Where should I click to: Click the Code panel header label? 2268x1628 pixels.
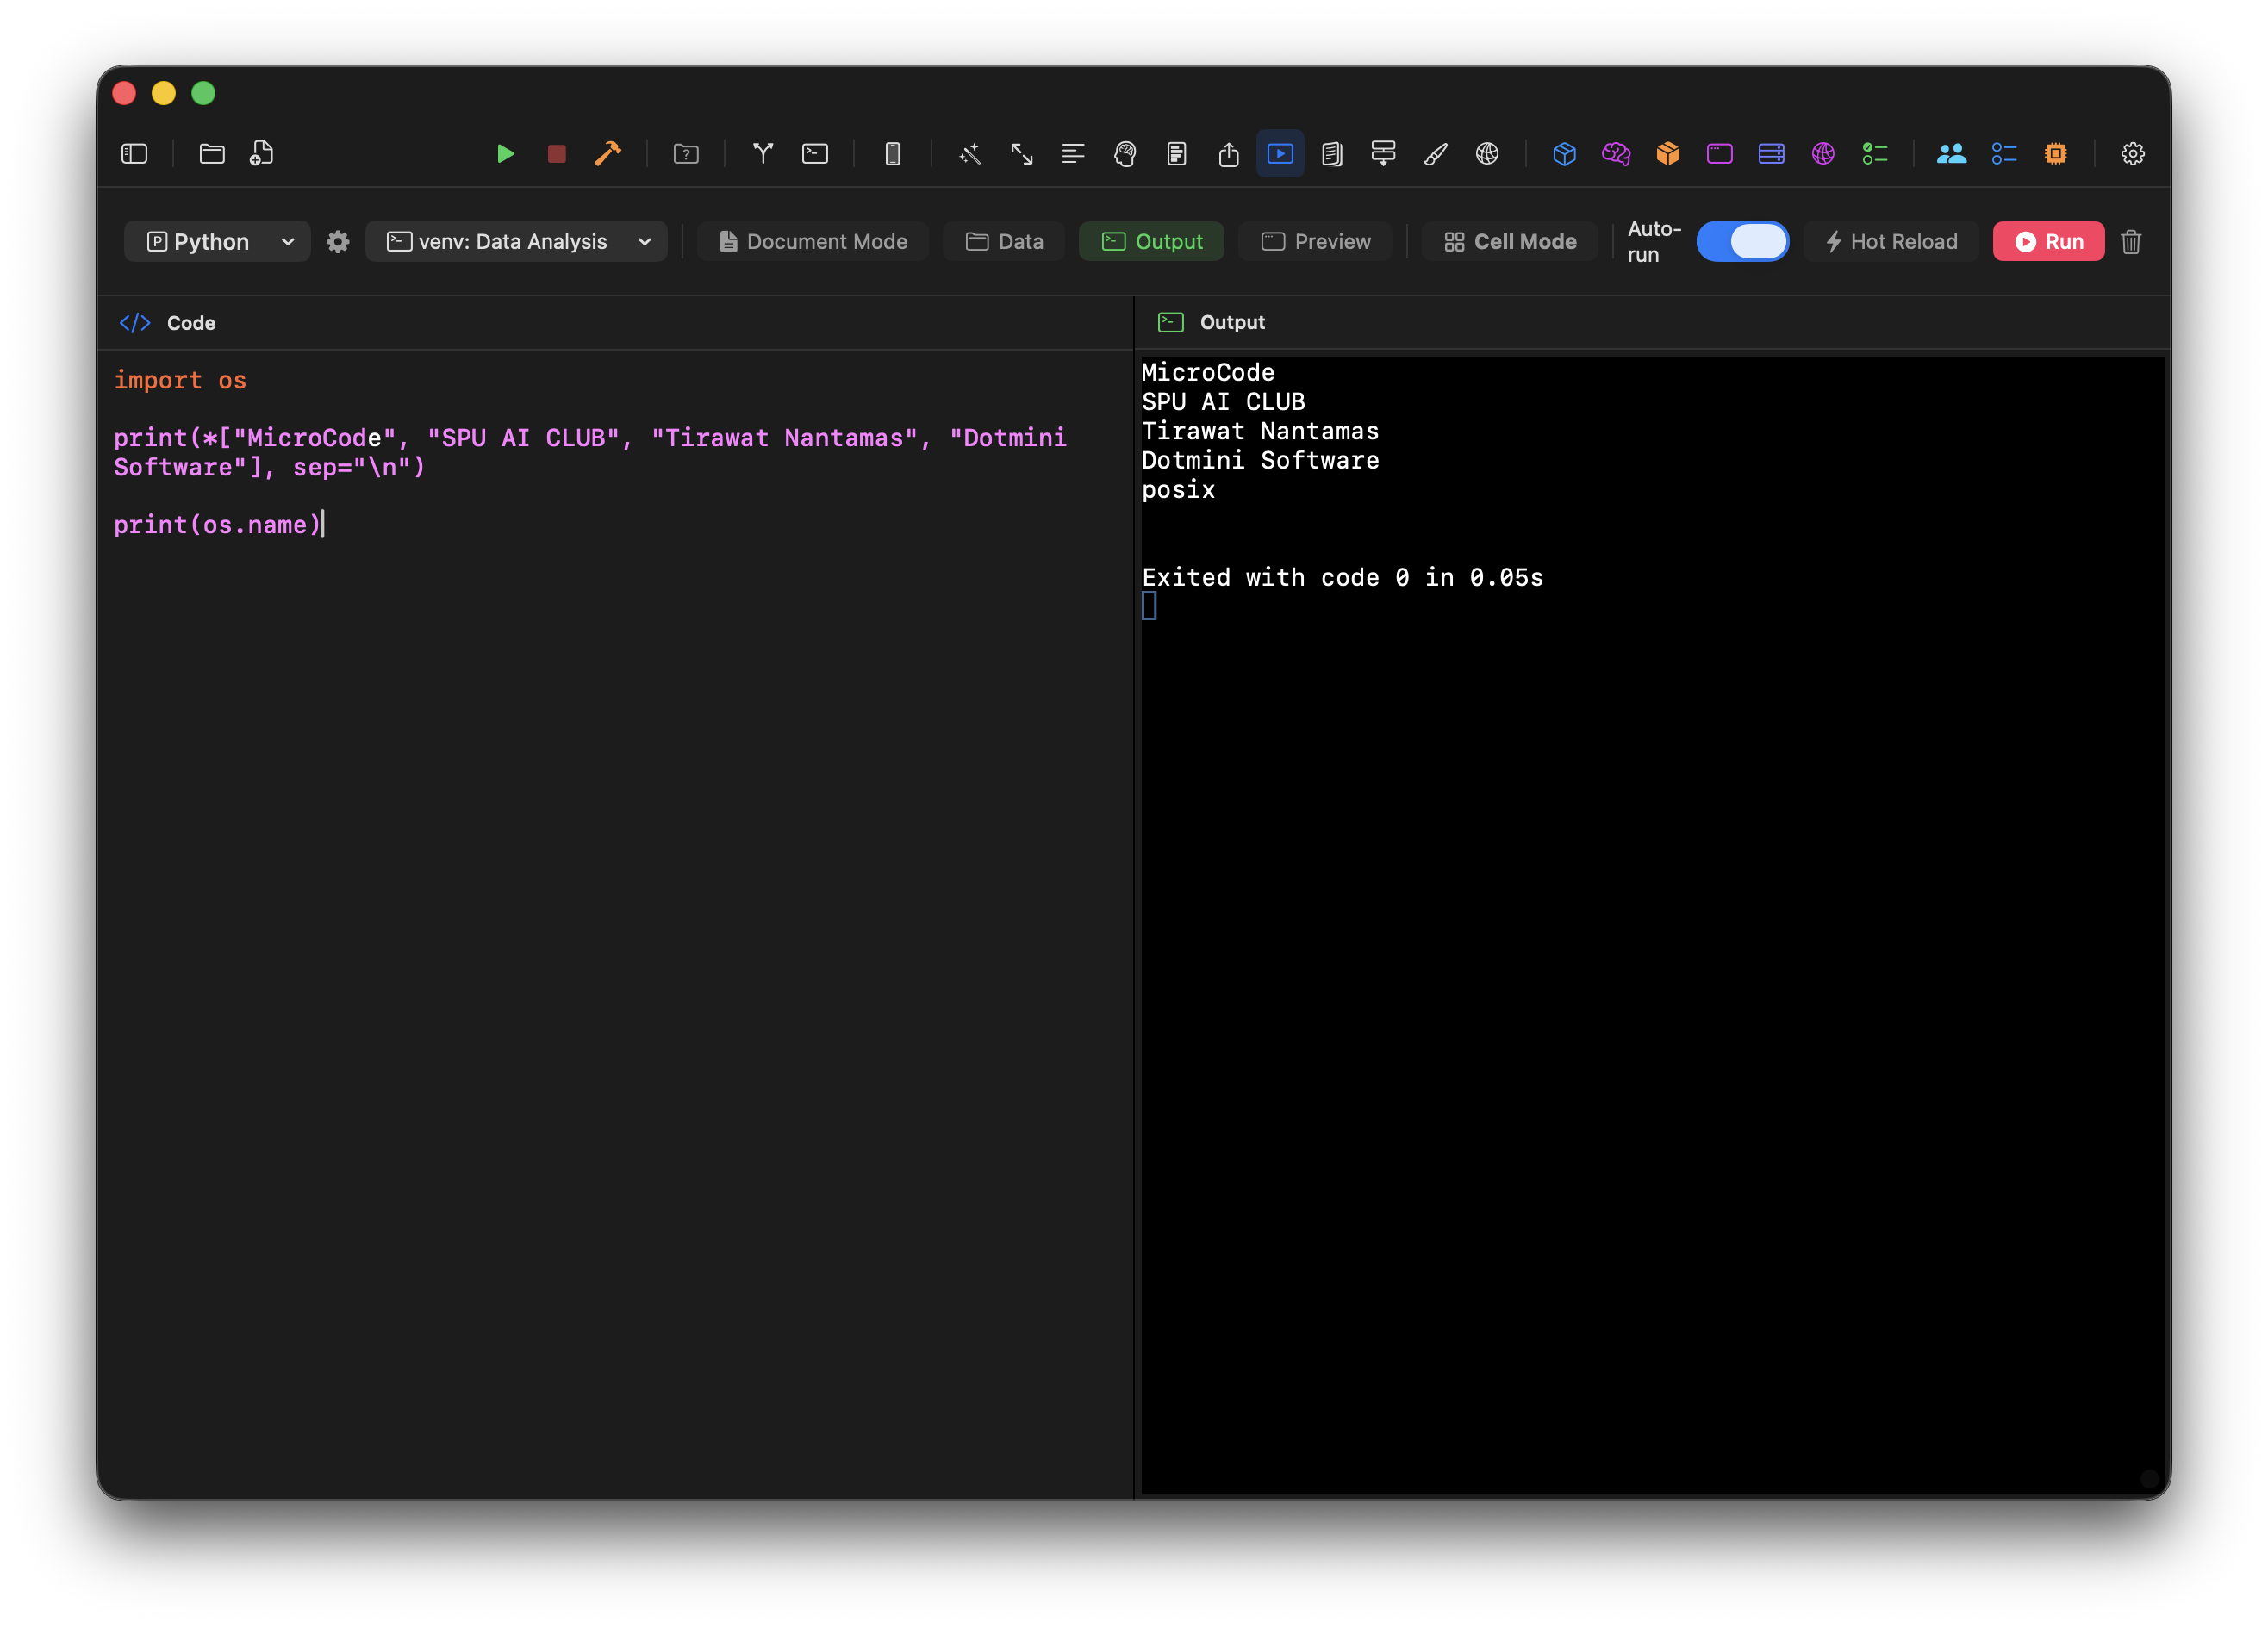(191, 323)
